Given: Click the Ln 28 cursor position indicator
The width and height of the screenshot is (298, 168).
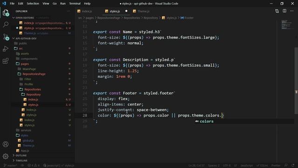Looking at the screenshot, I should click(196, 165).
